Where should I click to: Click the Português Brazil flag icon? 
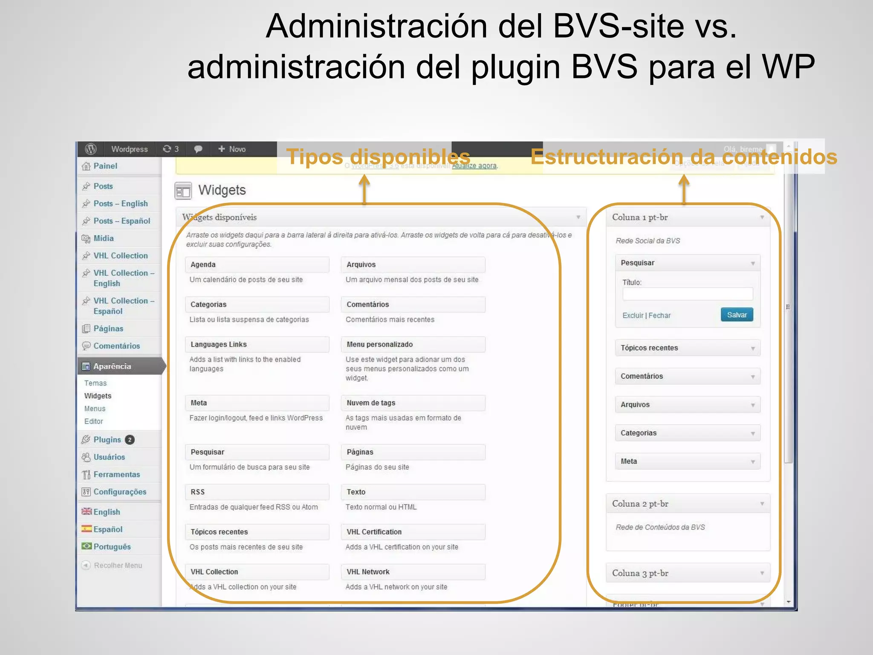click(87, 546)
